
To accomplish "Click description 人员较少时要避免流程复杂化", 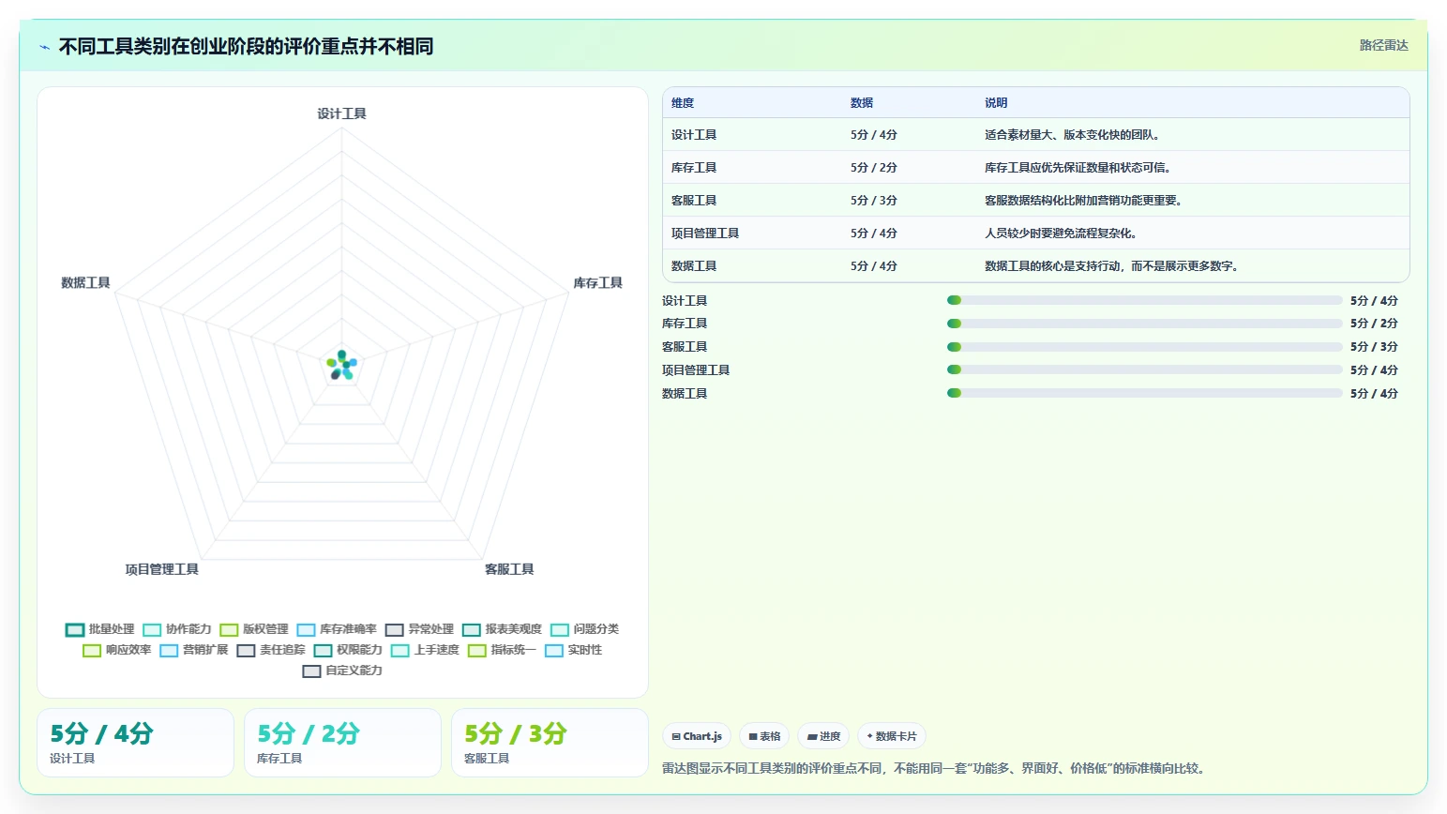I will click(1063, 234).
